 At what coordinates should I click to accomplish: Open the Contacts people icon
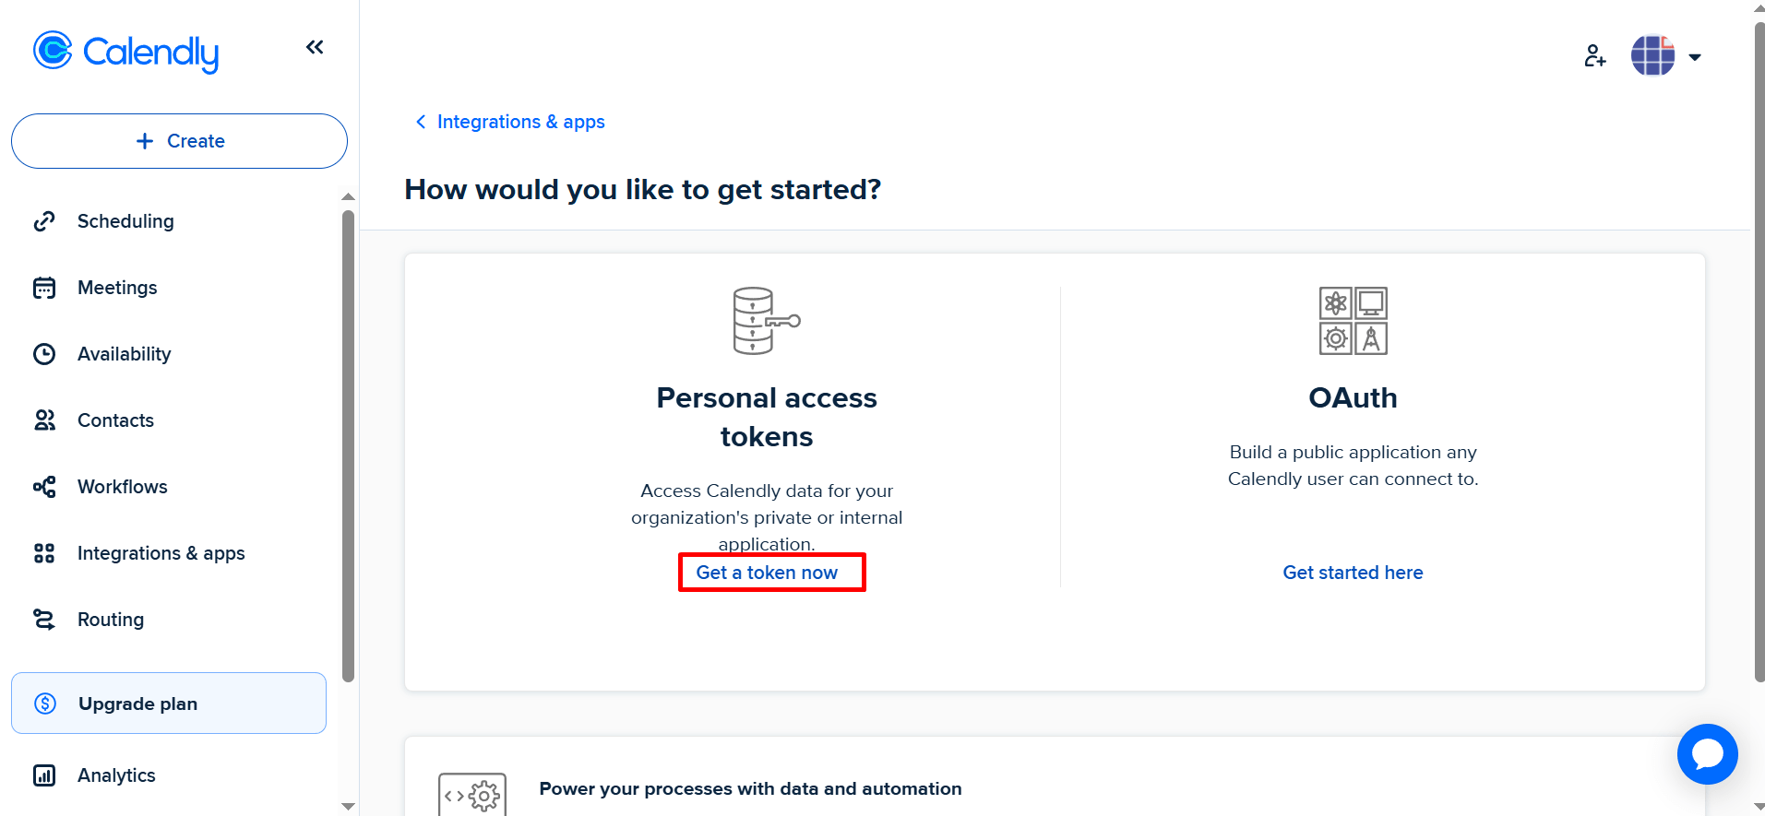[44, 420]
